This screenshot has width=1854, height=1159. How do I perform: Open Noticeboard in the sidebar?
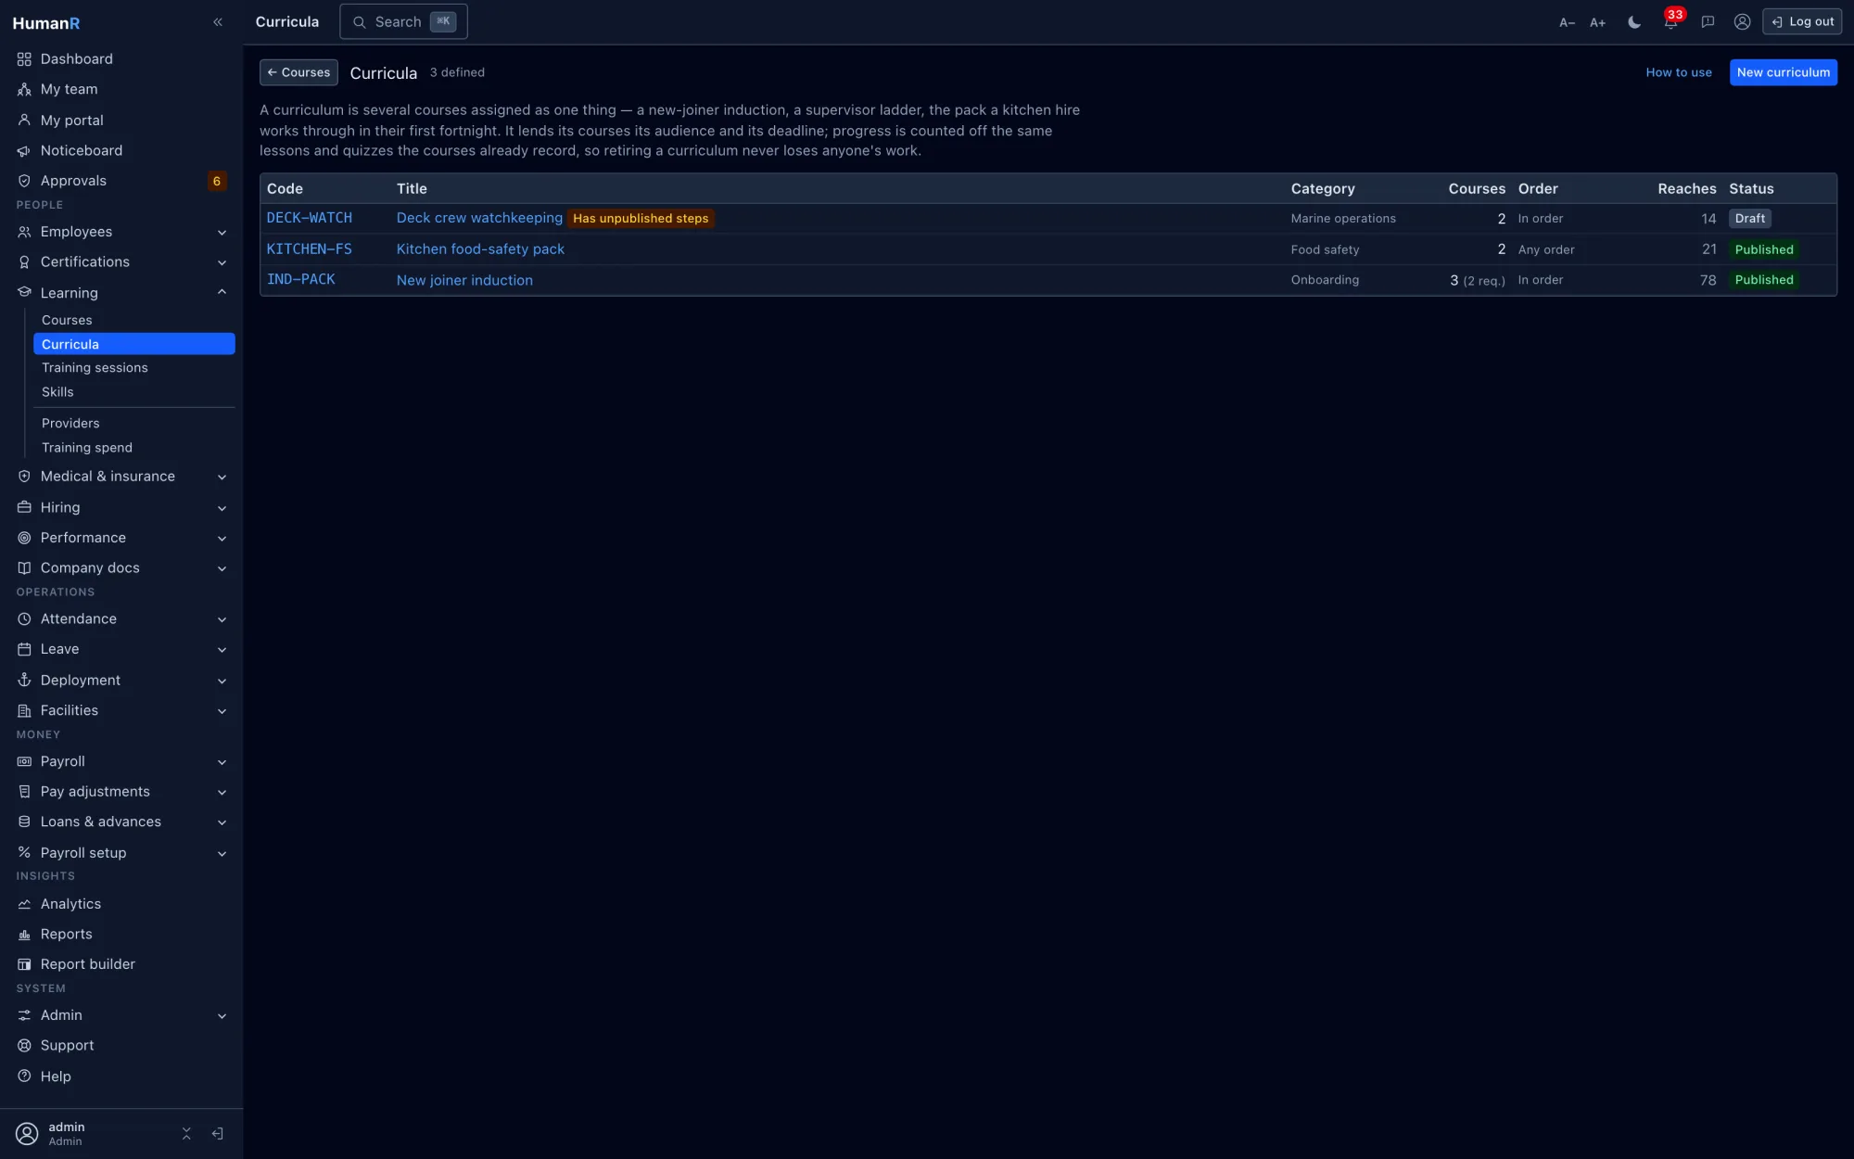(x=121, y=150)
